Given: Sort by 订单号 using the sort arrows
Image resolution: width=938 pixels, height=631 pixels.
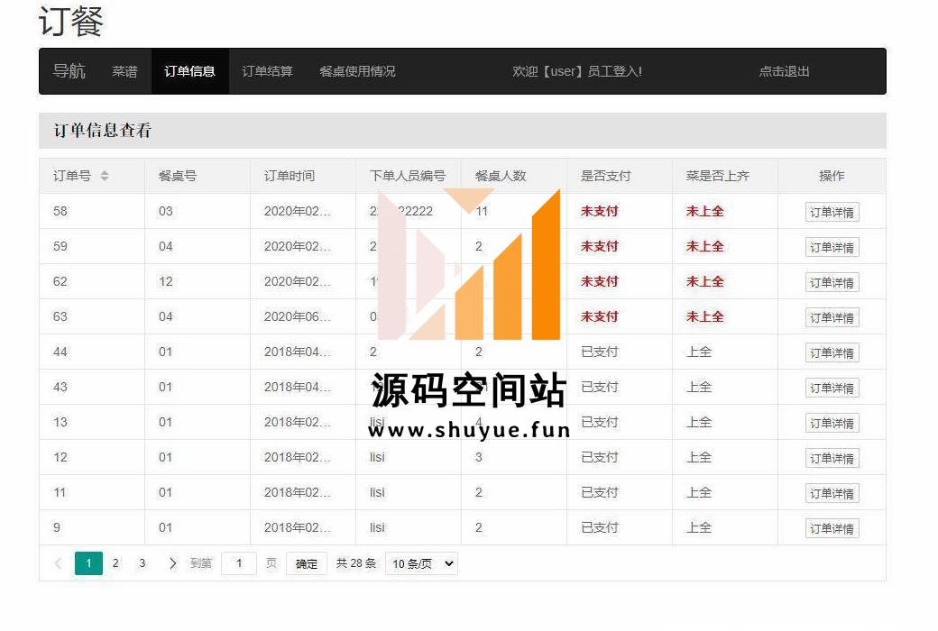Looking at the screenshot, I should pyautogui.click(x=105, y=176).
